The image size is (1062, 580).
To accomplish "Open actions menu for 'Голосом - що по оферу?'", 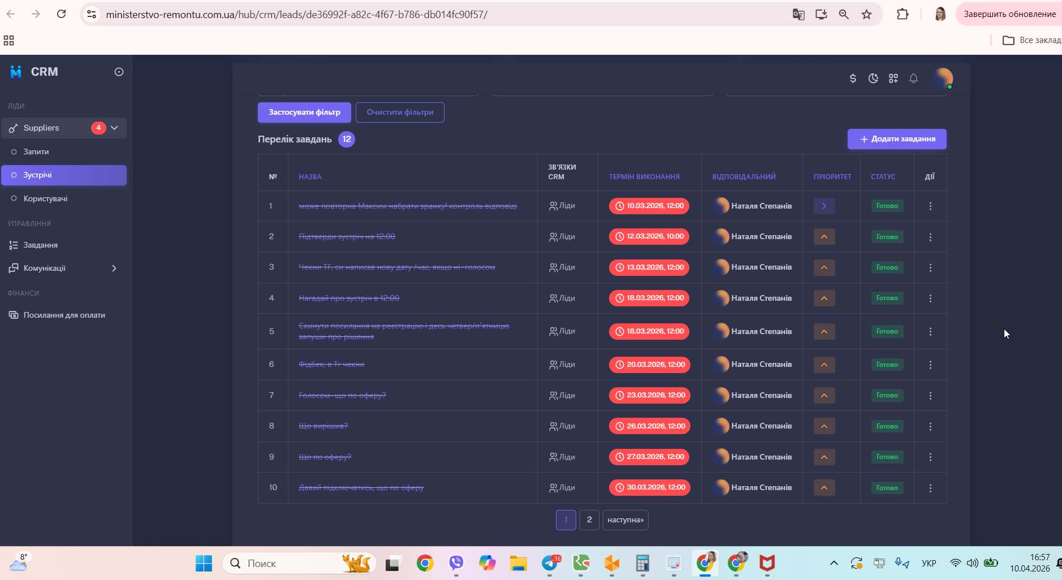I will pos(930,396).
